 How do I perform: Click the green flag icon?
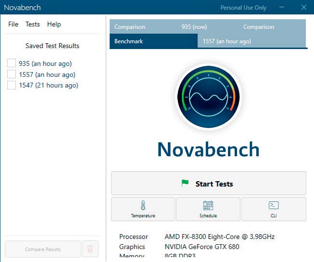(185, 183)
